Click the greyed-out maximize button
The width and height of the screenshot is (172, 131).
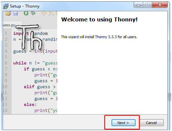point(148,5)
